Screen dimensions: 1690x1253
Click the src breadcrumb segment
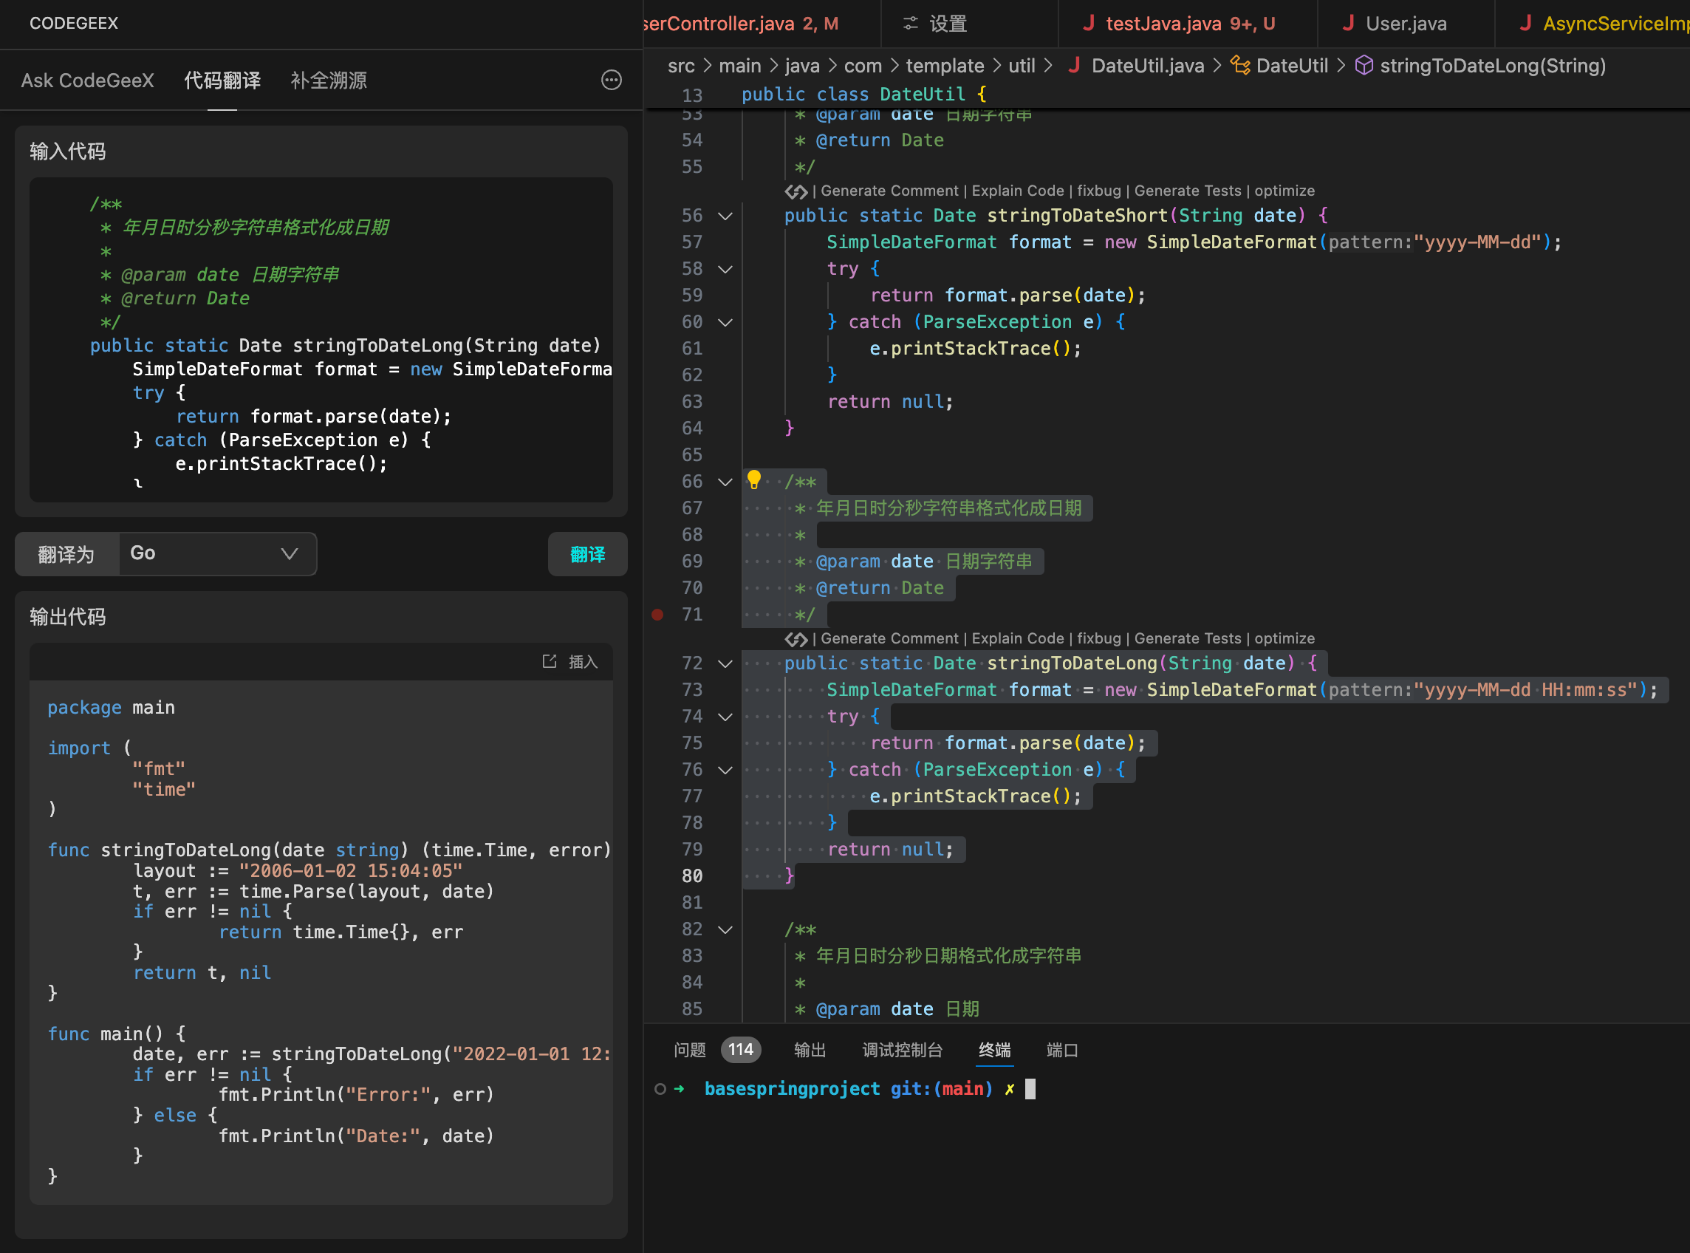tap(681, 66)
